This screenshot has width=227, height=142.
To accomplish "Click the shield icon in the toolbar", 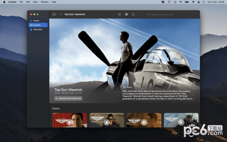I will pyautogui.click(x=126, y=14).
